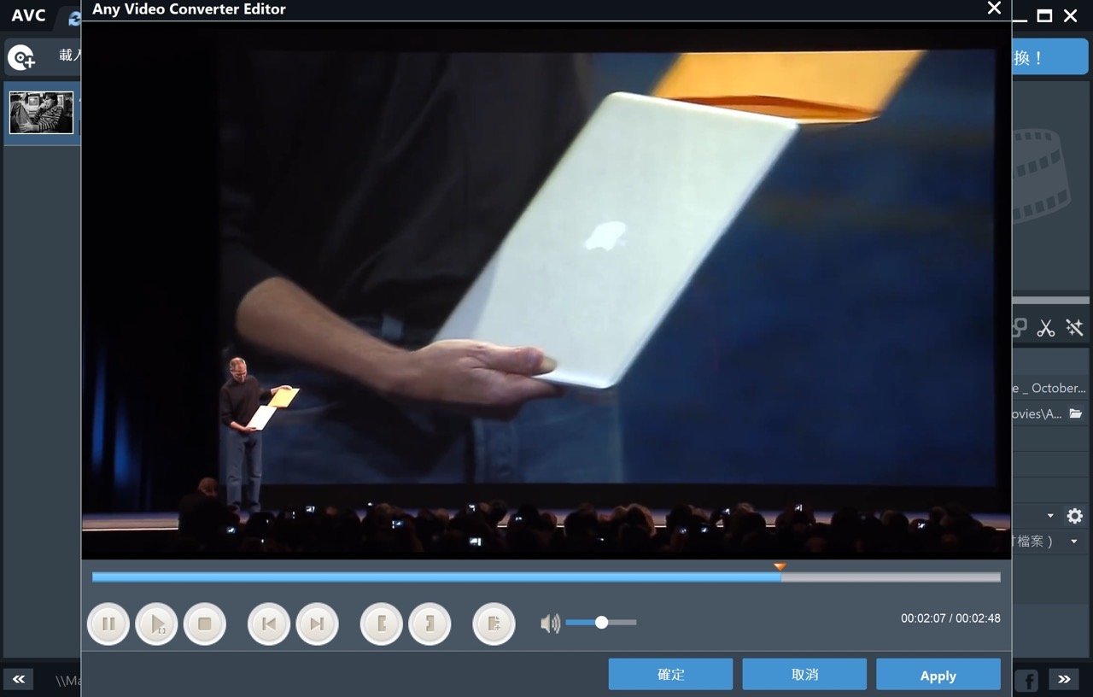Set the clip start point bracket

[382, 624]
